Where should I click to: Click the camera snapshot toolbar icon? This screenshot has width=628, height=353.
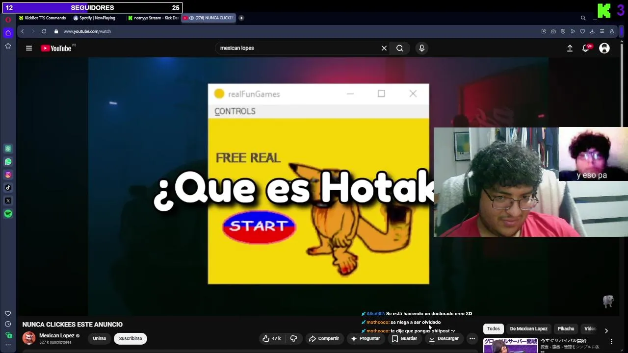coord(553,31)
